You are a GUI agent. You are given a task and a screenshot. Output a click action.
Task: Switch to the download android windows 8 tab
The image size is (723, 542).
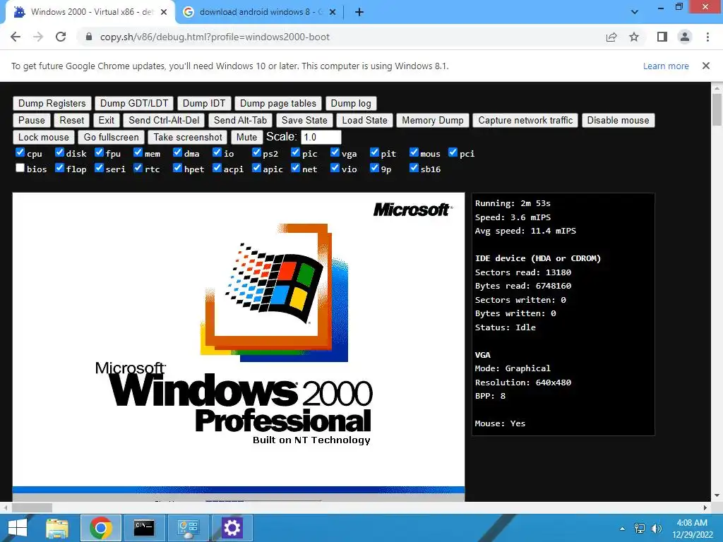[260, 12]
